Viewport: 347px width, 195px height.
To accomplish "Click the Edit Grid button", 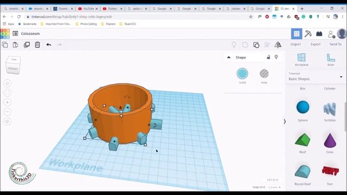I will click(x=272, y=180).
